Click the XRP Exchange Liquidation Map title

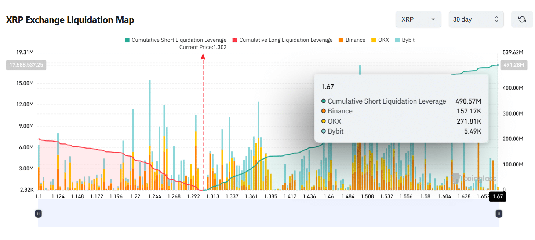pyautogui.click(x=70, y=20)
